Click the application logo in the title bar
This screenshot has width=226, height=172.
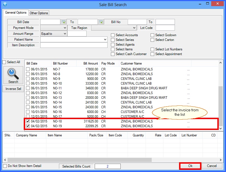coord(5,4)
